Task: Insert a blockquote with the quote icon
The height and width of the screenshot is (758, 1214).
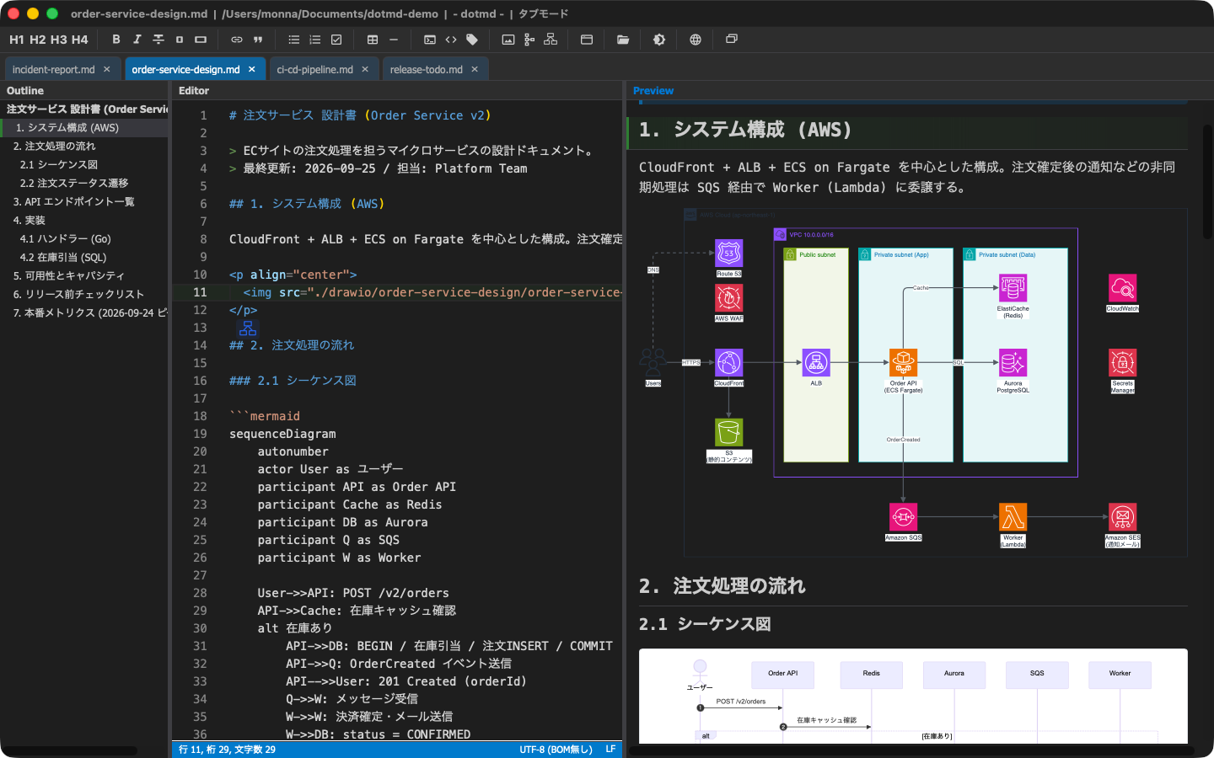Action: tap(258, 40)
